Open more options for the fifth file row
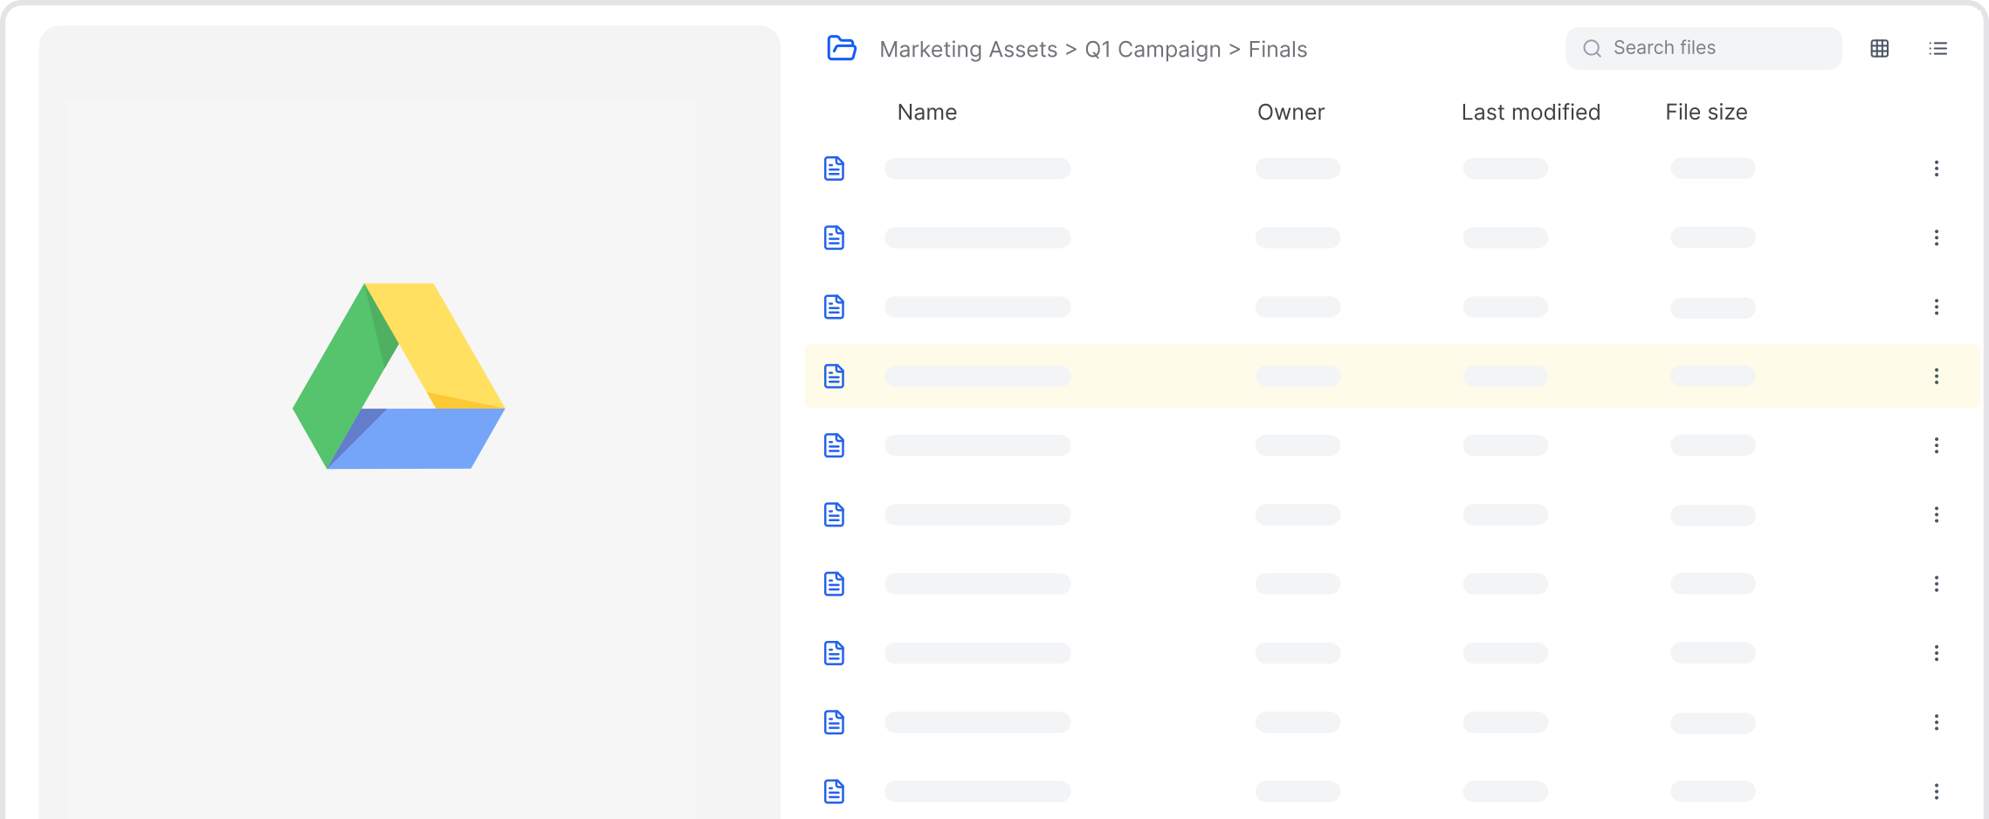Viewport: 1989px width, 819px height. coord(1936,445)
